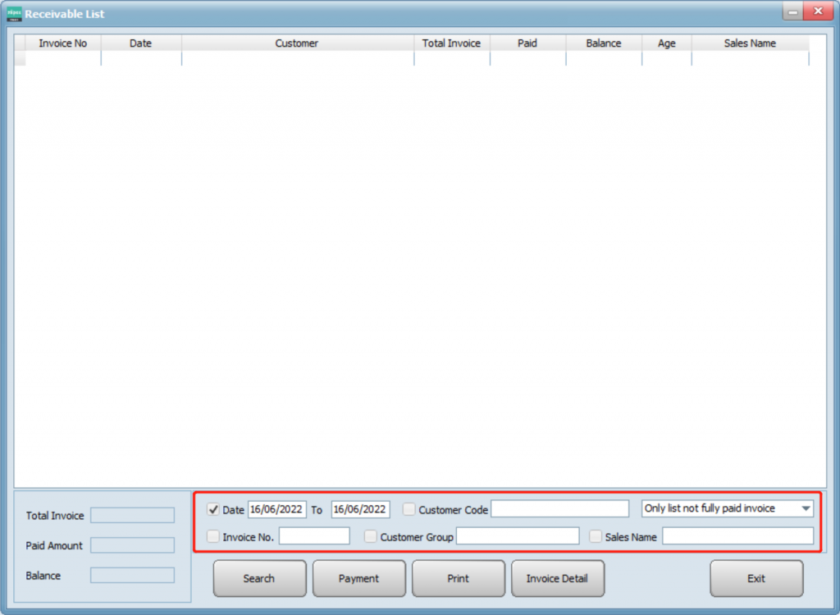Screen dimensions: 840x615
Task: Focus the Customer Group text field
Action: coord(517,536)
